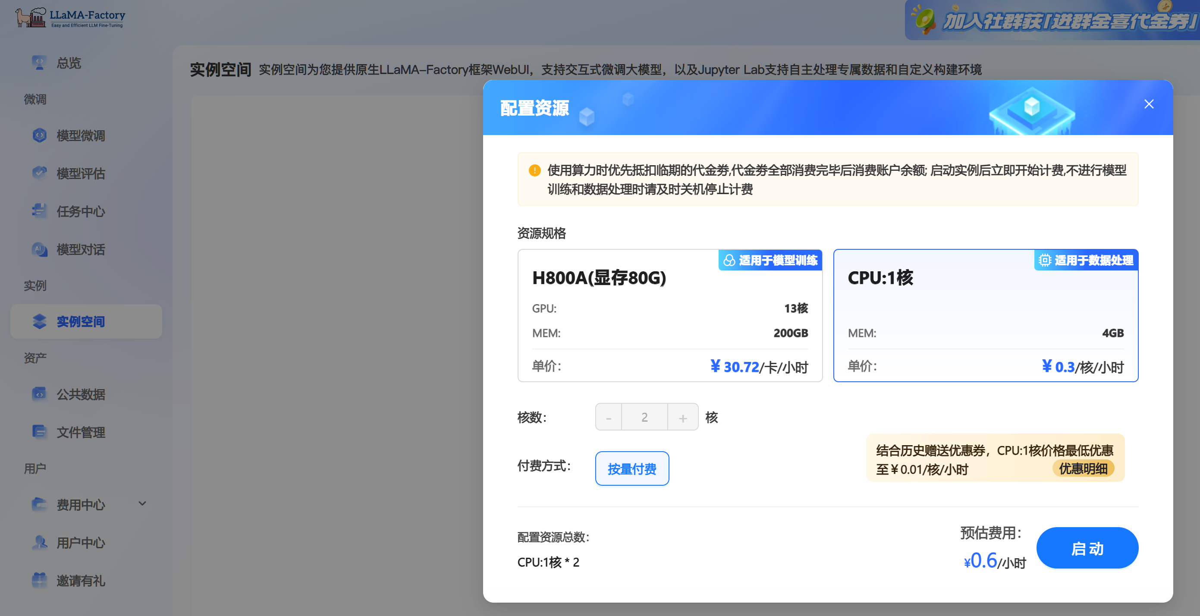Click the 总览 overview sidebar icon
This screenshot has width=1200, height=616.
[x=39, y=63]
